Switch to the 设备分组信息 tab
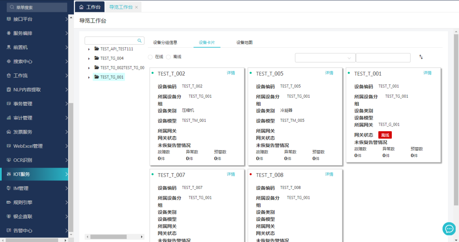This screenshot has width=459, height=242. (165, 42)
